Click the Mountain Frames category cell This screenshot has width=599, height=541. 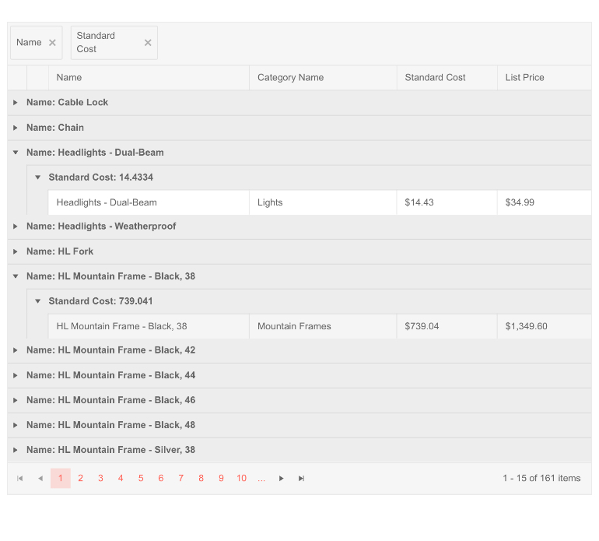(323, 326)
